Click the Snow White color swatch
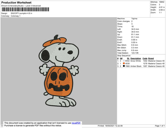The height and width of the screenshot is (128, 166). pyautogui.click(x=124, y=61)
